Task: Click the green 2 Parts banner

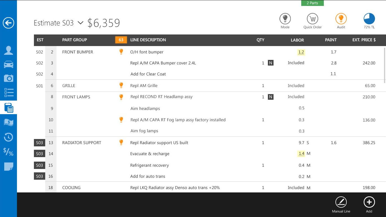Action: coord(312,3)
